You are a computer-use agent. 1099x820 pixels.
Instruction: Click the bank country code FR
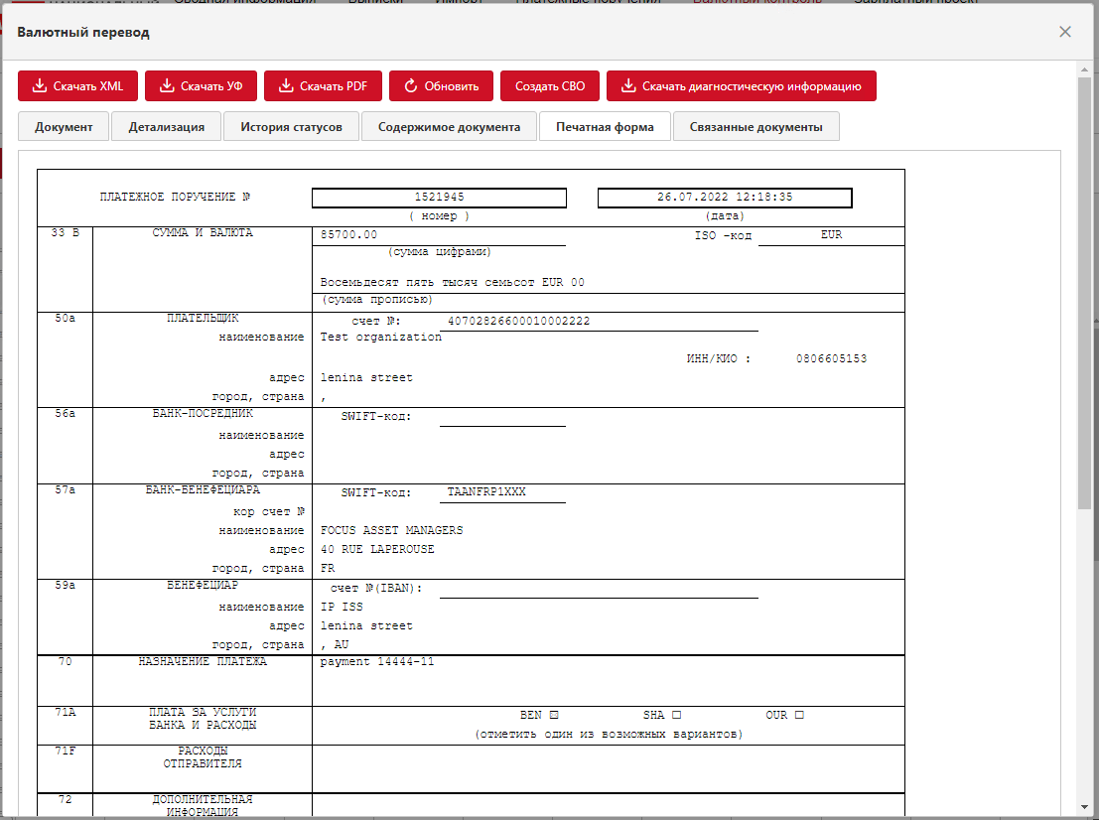(328, 569)
